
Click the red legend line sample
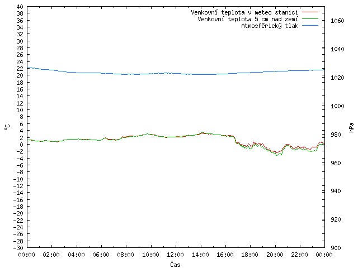310,12
